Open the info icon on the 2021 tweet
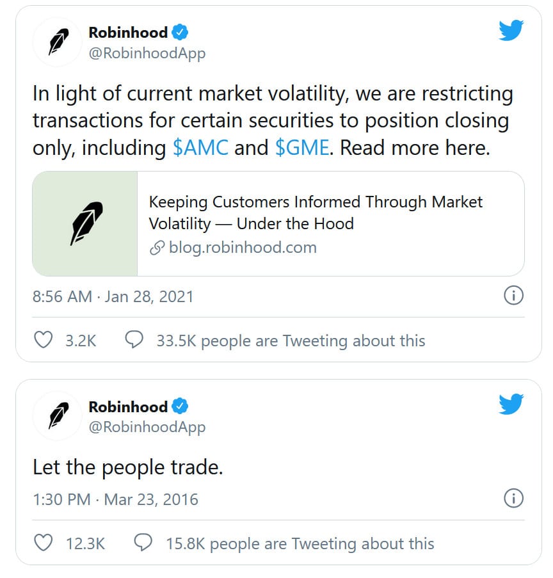The height and width of the screenshot is (578, 553). [513, 296]
